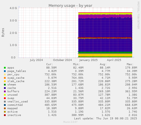Click the active average value 1.57G
Screen dimensions: 141x125
106,112
